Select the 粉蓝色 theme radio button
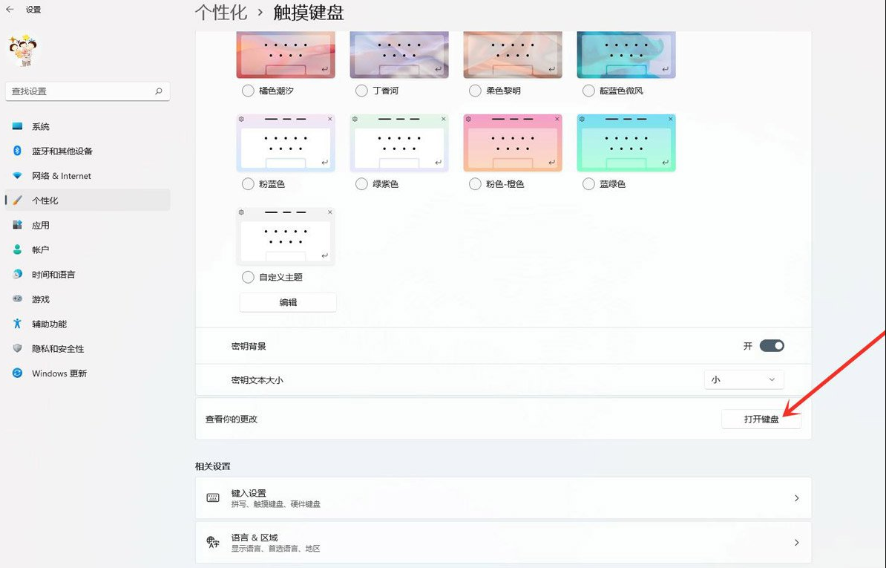The width and height of the screenshot is (886, 568). (x=248, y=184)
